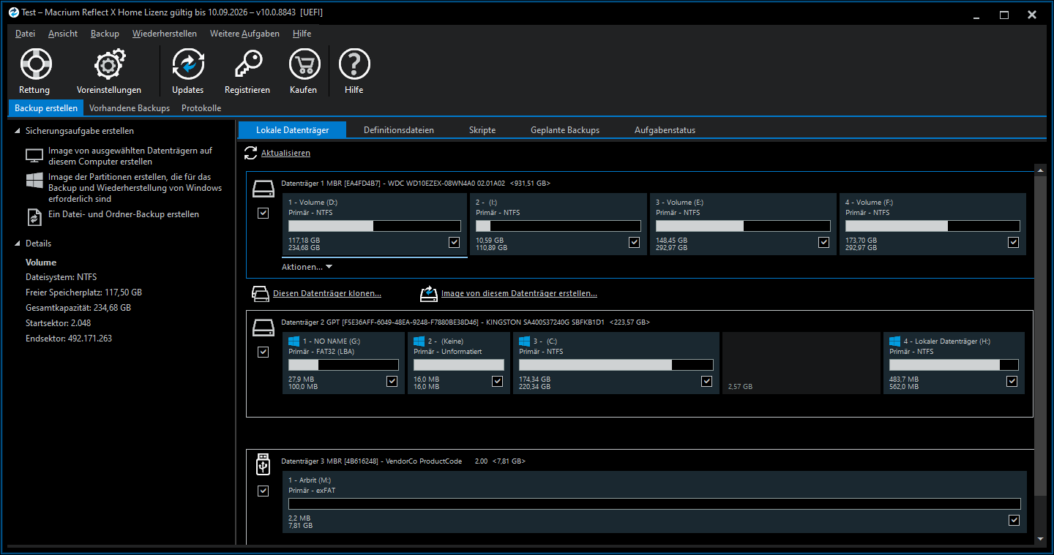This screenshot has height=555, width=1054.
Task: Click the scrollbar up arrow in disk list
Action: click(1041, 170)
